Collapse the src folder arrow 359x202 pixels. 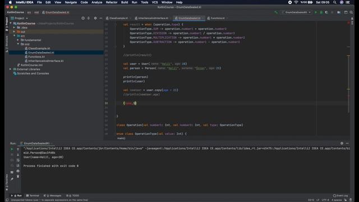click(x=14, y=36)
